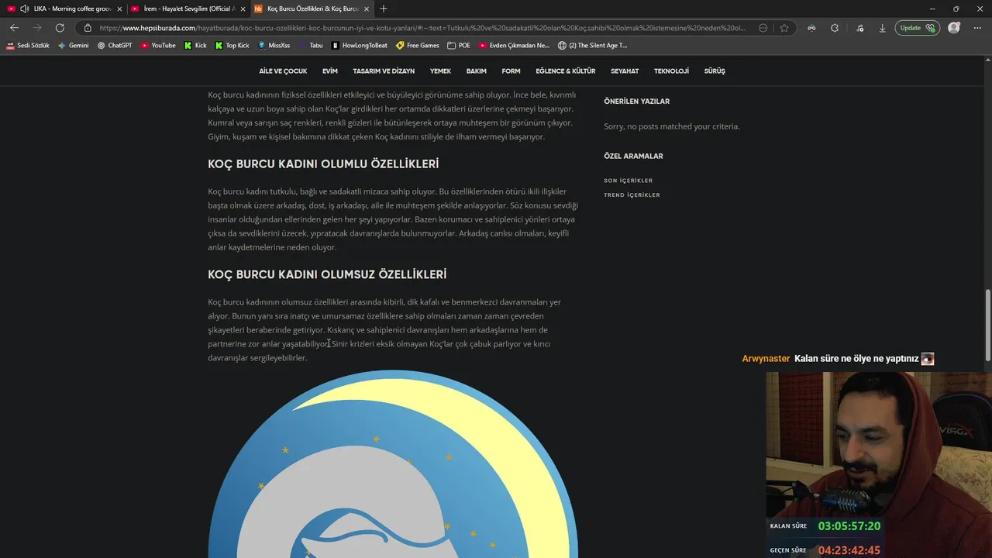Open the Top Kick bookmark
Image resolution: width=992 pixels, height=558 pixels.
[x=232, y=46]
